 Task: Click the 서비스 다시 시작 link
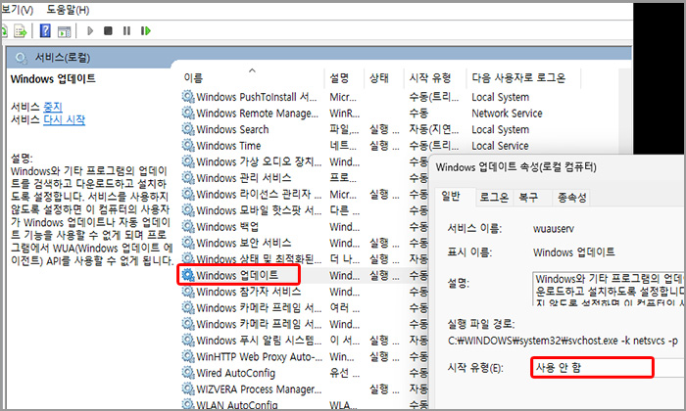coord(64,119)
